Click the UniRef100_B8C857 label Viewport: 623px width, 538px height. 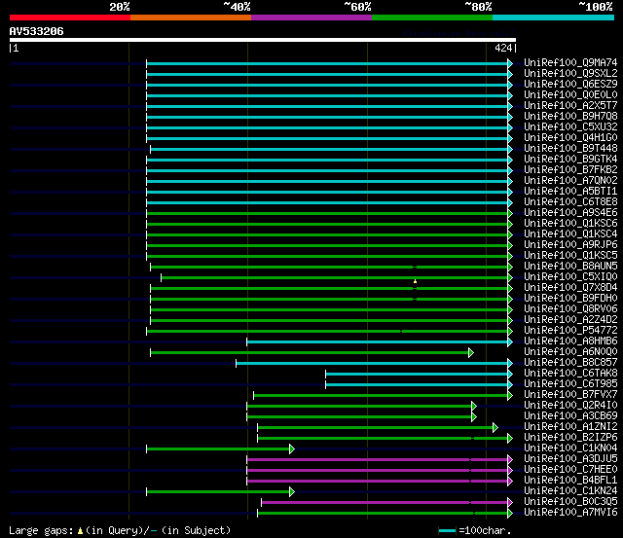(570, 363)
